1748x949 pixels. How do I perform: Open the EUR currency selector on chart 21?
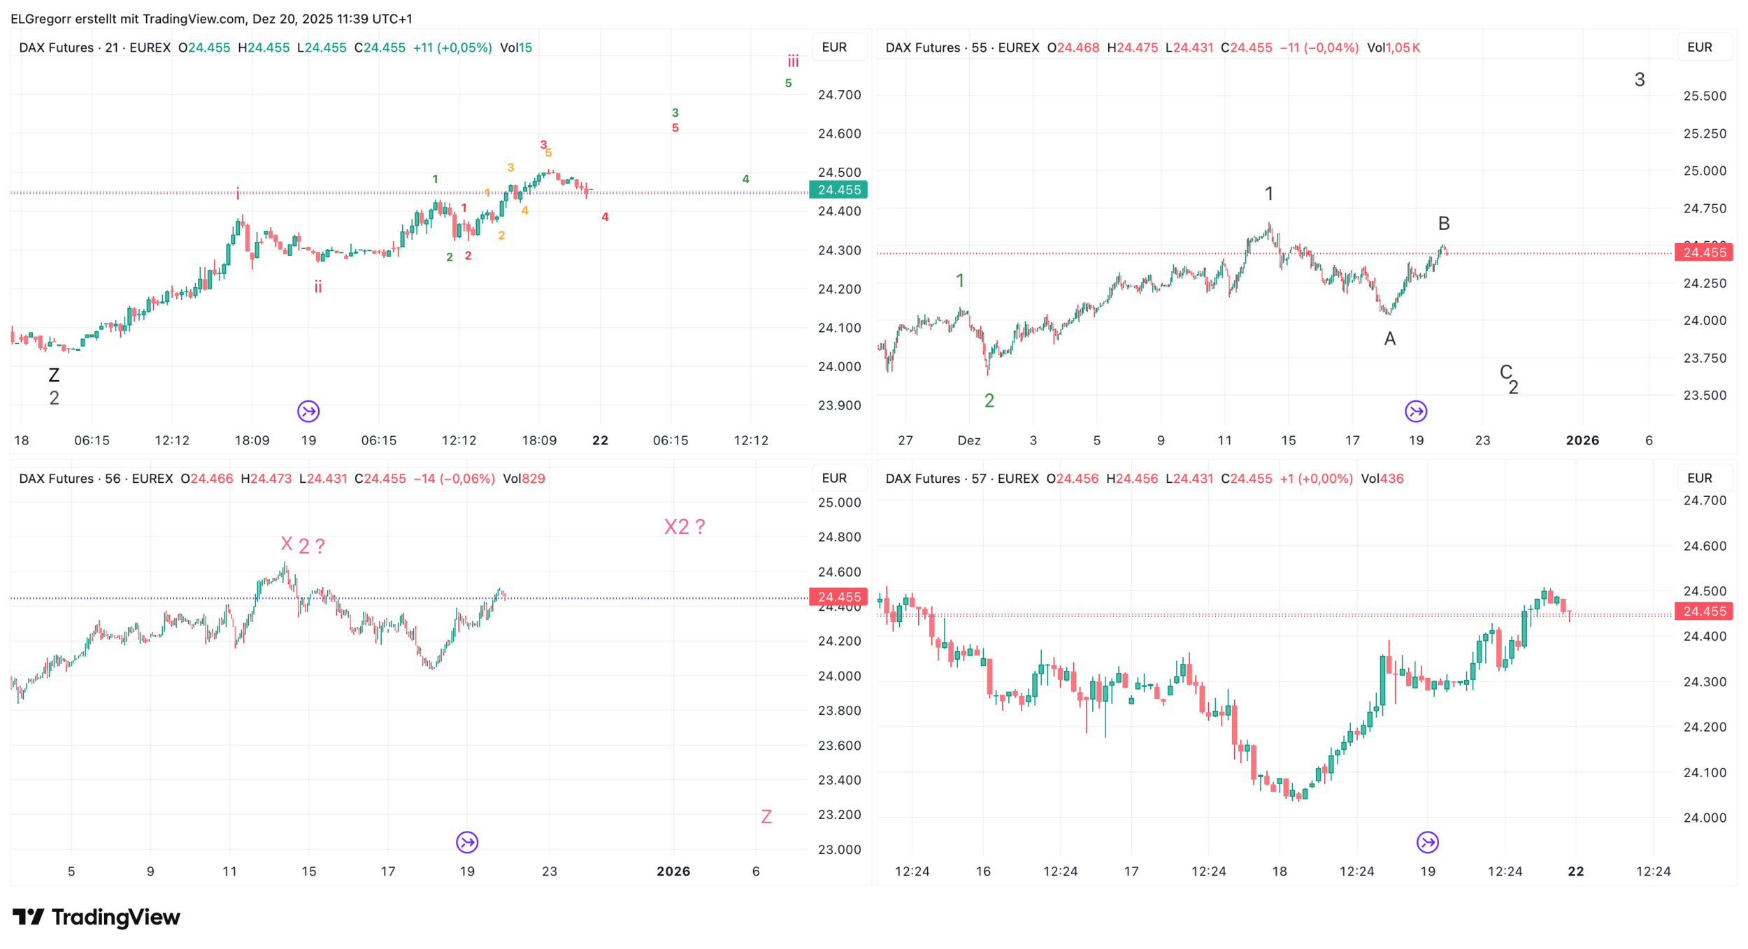tap(834, 48)
